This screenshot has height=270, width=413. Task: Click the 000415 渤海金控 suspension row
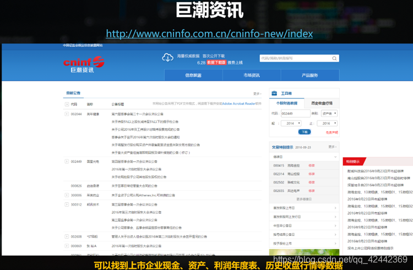304,166
